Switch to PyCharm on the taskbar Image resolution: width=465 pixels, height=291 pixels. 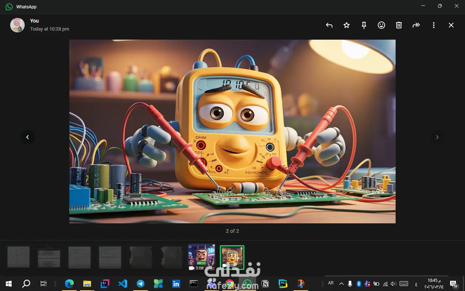(x=283, y=284)
